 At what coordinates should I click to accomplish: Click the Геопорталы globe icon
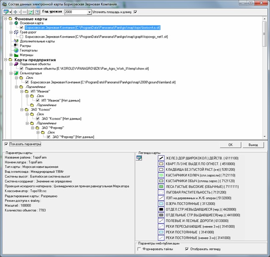pos(16,50)
